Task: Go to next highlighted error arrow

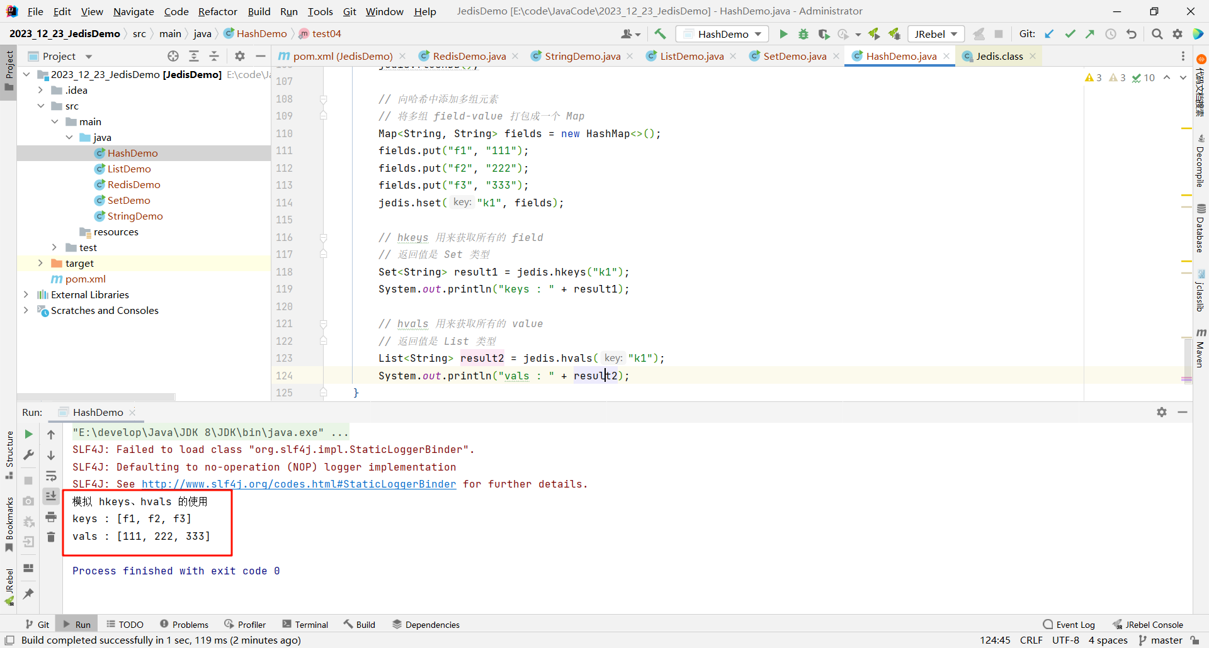Action: point(1183,77)
